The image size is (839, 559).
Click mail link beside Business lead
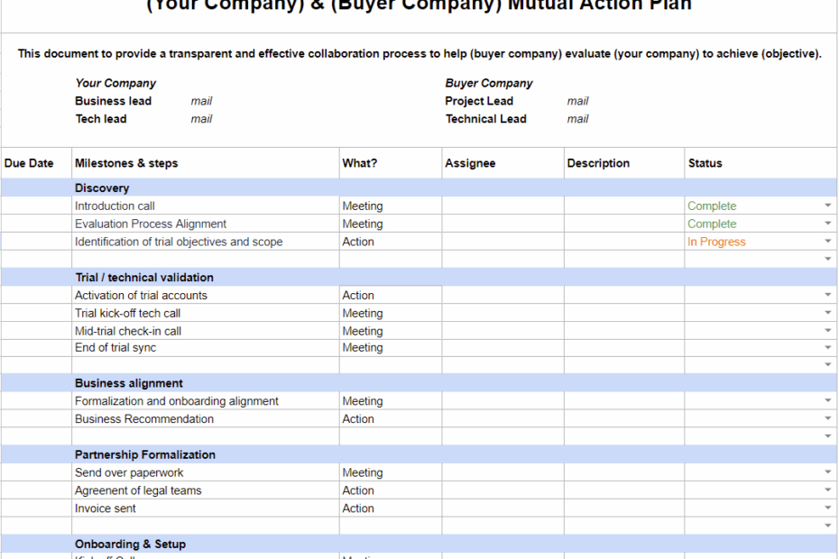pyautogui.click(x=200, y=100)
